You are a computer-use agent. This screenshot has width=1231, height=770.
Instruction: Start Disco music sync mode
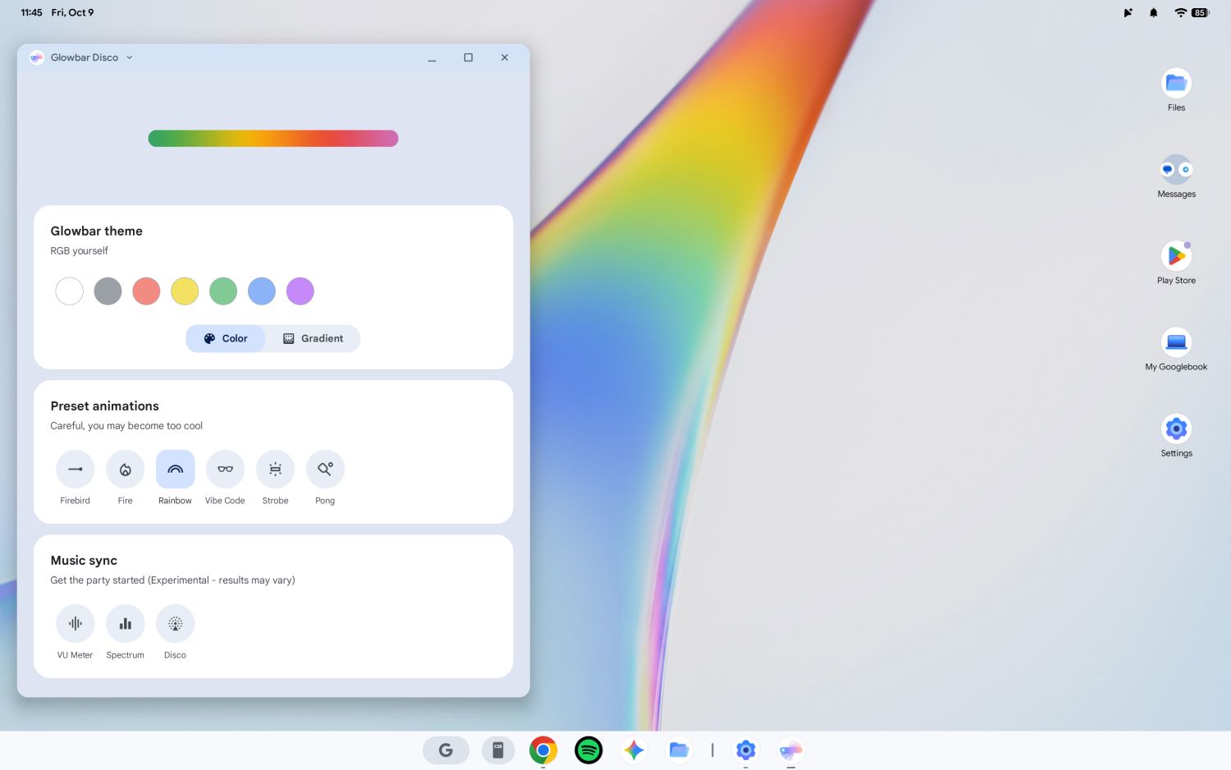tap(175, 624)
